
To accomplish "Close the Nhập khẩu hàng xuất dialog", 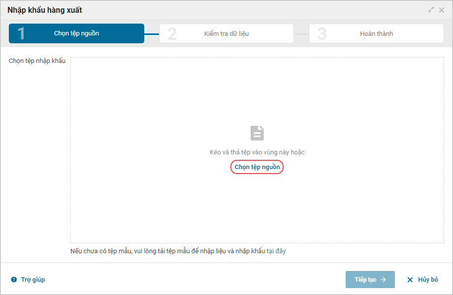I will click(442, 10).
